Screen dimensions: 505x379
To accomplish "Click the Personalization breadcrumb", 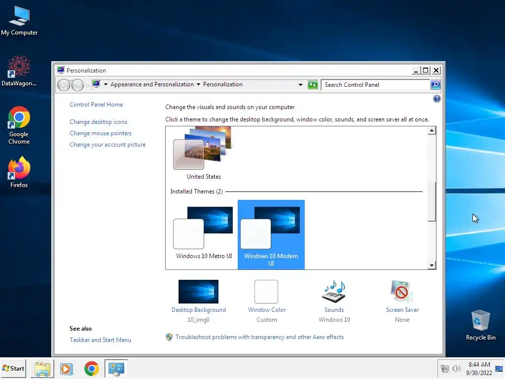I will pyautogui.click(x=222, y=84).
